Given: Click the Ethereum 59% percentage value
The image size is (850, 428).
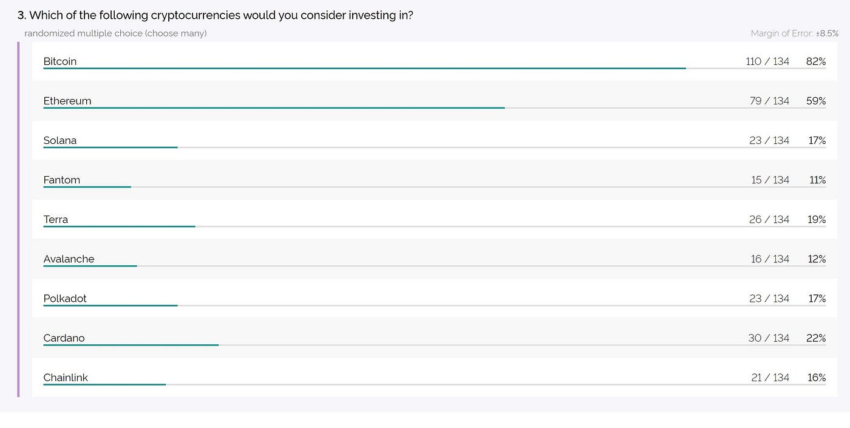Looking at the screenshot, I should coord(816,101).
